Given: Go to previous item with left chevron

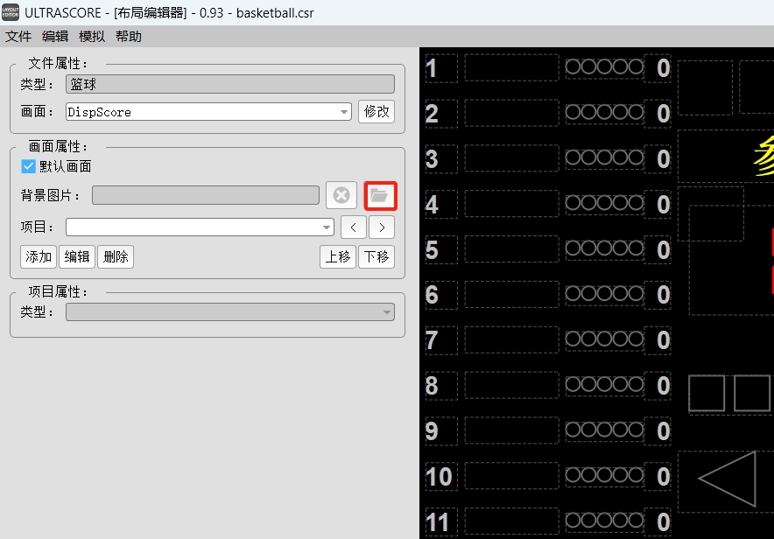Looking at the screenshot, I should (x=354, y=227).
